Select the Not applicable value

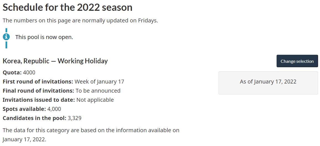[x=95, y=100]
